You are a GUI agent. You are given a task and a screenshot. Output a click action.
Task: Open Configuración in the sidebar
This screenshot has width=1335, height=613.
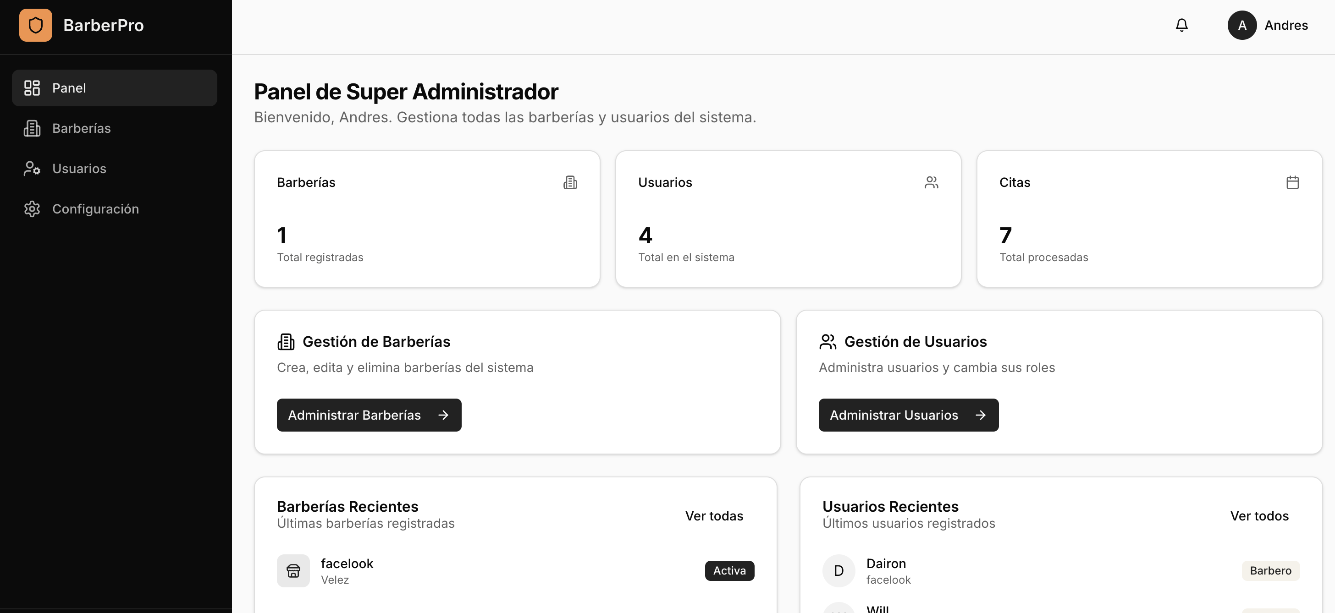pos(95,209)
